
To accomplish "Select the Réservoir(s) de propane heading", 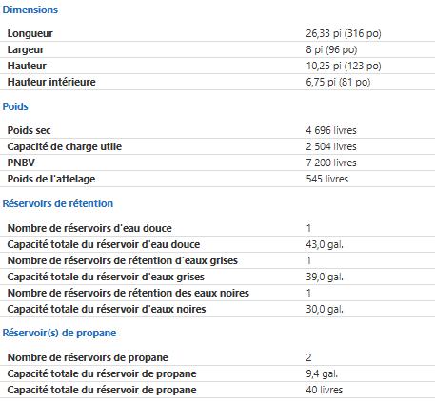I will pos(59,333).
